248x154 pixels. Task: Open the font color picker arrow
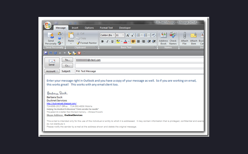(129, 41)
